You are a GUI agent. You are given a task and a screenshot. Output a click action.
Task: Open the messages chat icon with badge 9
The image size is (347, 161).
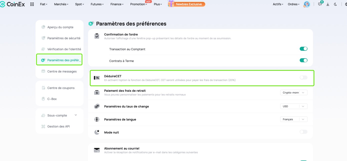(320, 4)
